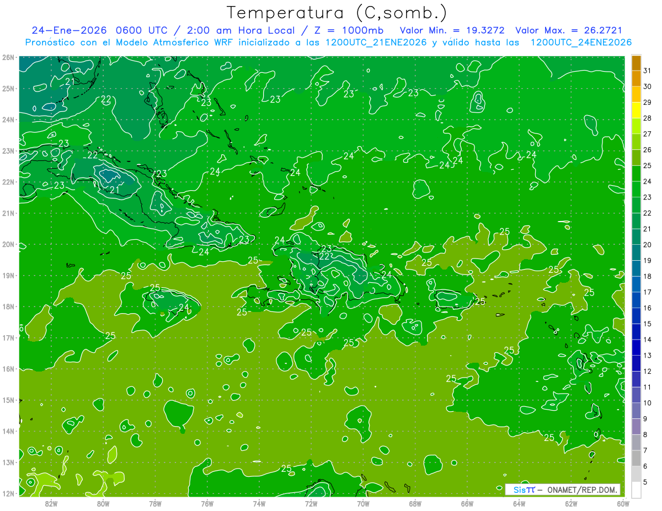
Task: Click the '1200UTC_24ENE2026' valid-until time text
Action: point(581,42)
